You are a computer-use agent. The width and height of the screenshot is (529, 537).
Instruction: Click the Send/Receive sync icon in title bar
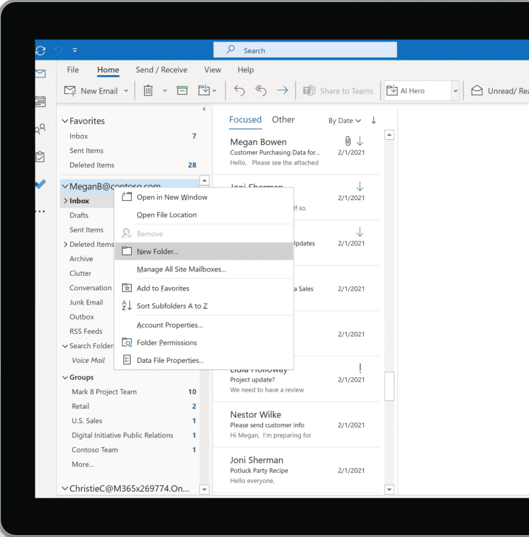point(40,51)
